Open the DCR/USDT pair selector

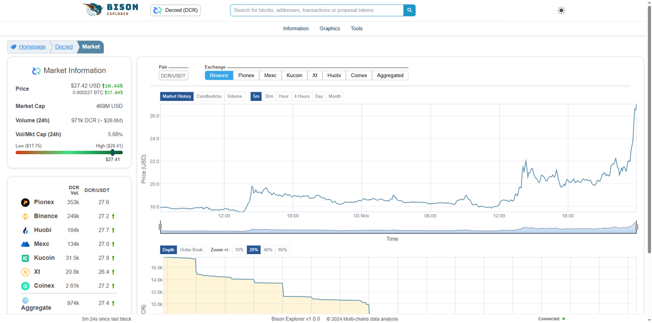(173, 75)
